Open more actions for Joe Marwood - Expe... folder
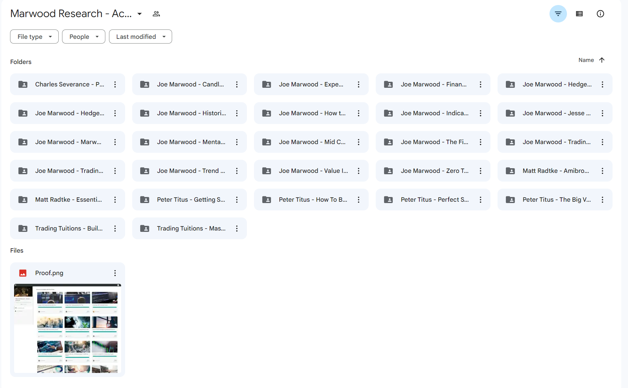The height and width of the screenshot is (388, 628). coord(359,84)
